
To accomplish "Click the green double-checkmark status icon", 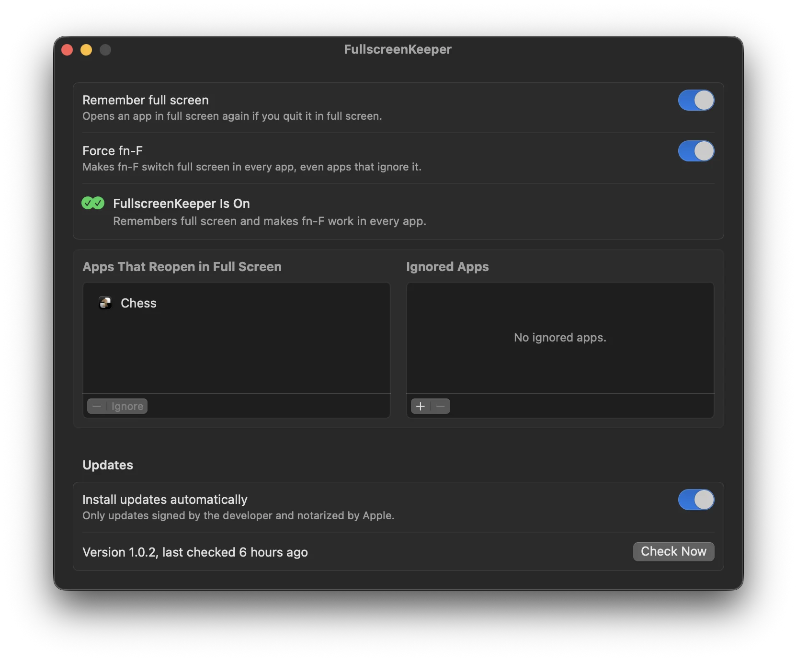I will coord(93,204).
